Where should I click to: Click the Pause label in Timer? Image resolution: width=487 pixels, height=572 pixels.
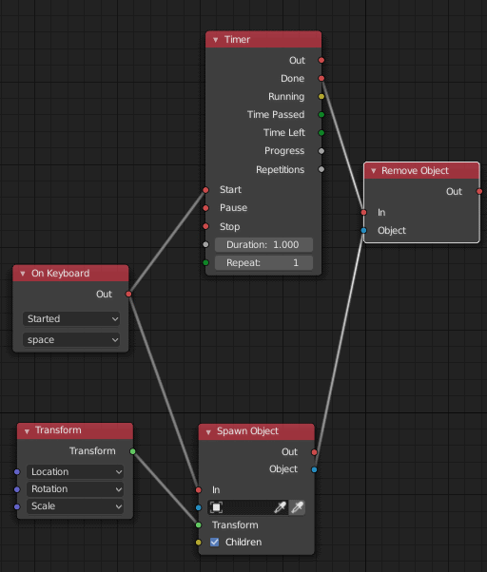(x=233, y=208)
